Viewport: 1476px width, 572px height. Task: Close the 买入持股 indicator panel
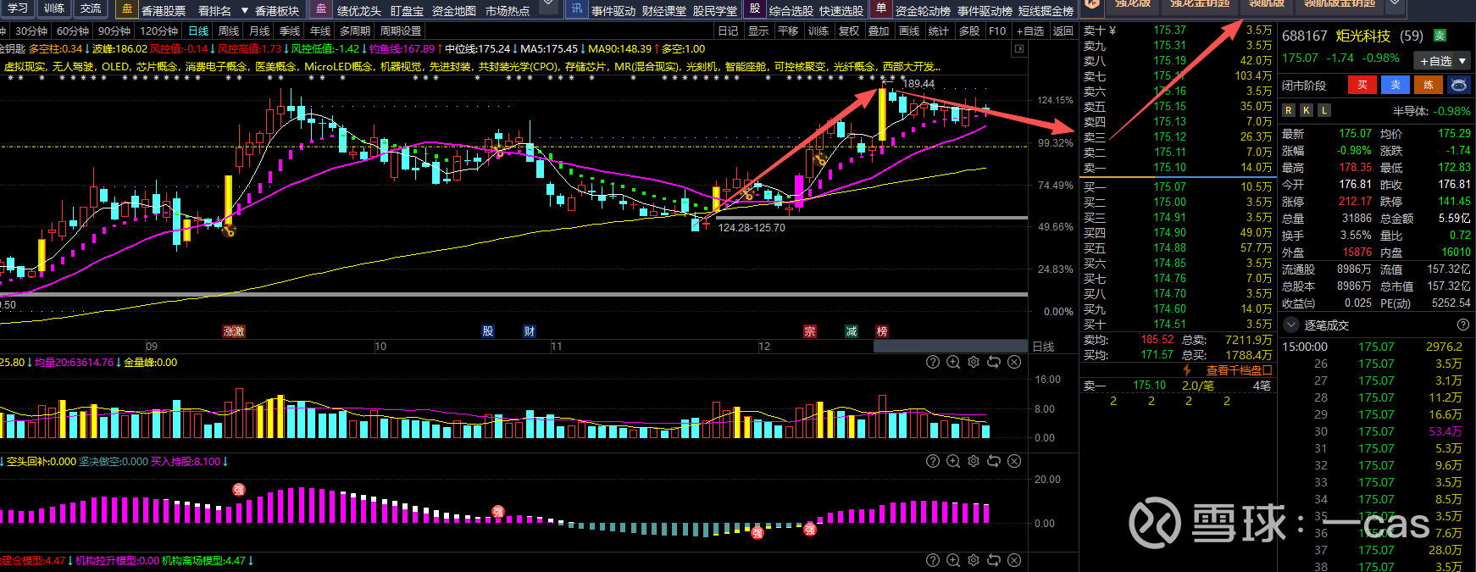(1014, 461)
